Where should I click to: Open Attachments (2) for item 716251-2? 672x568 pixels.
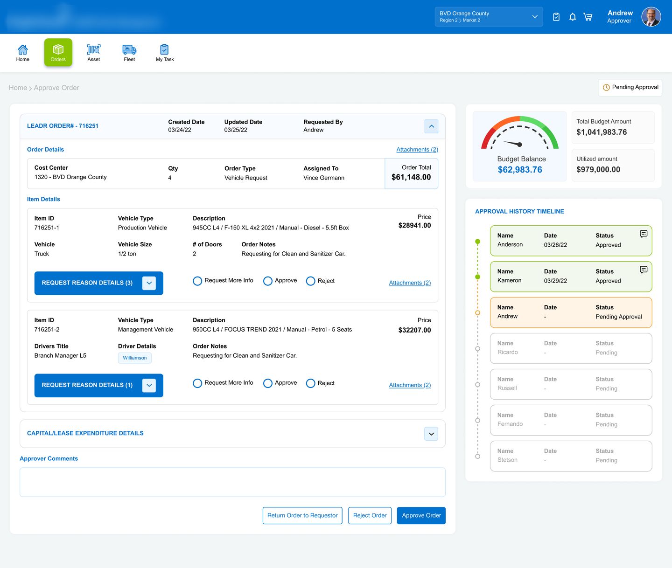click(x=410, y=385)
